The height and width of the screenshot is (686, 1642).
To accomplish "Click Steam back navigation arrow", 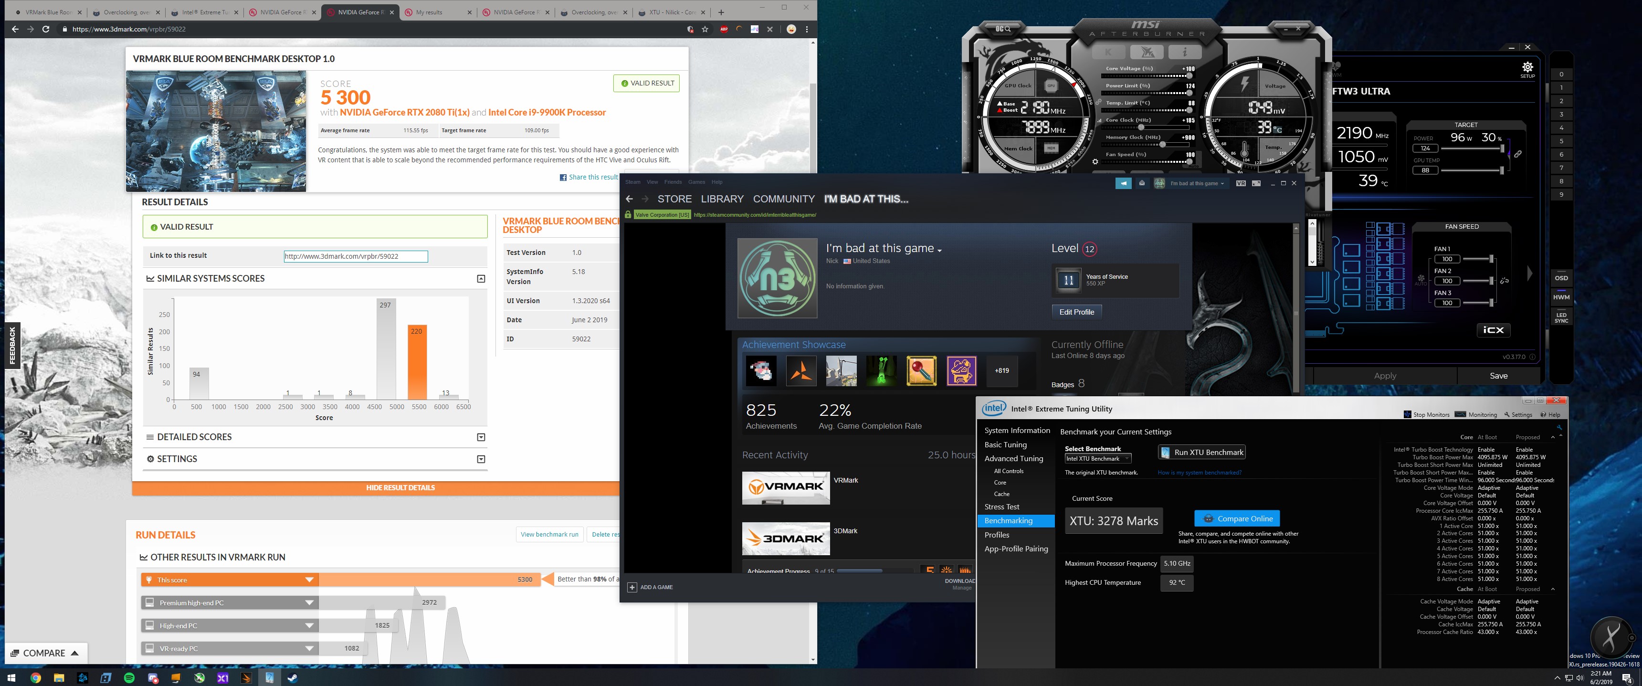I will [x=629, y=199].
